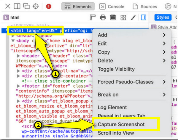Expand the footer element triangle
178x140 pixels.
[x=18, y=86]
